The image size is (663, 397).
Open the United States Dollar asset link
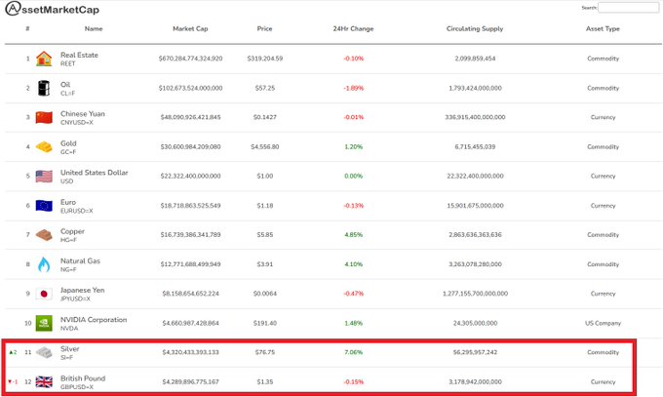tap(95, 173)
